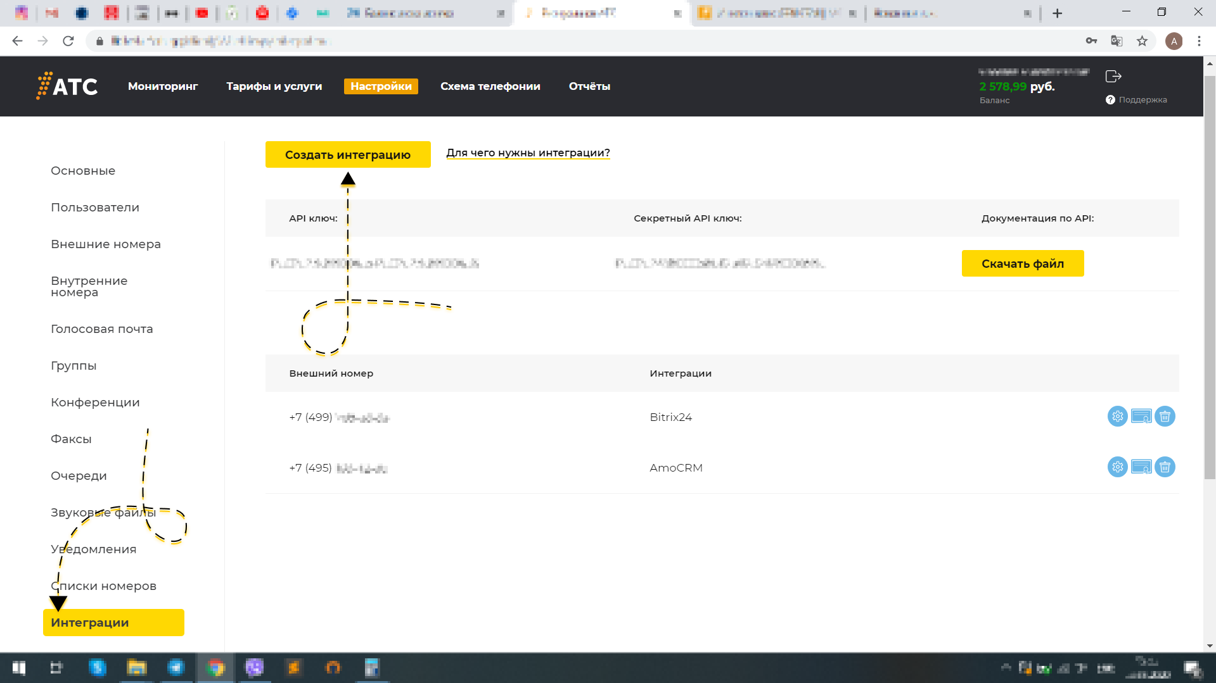Click certificate icon in Bitrix24 row
The width and height of the screenshot is (1216, 683).
1141,417
